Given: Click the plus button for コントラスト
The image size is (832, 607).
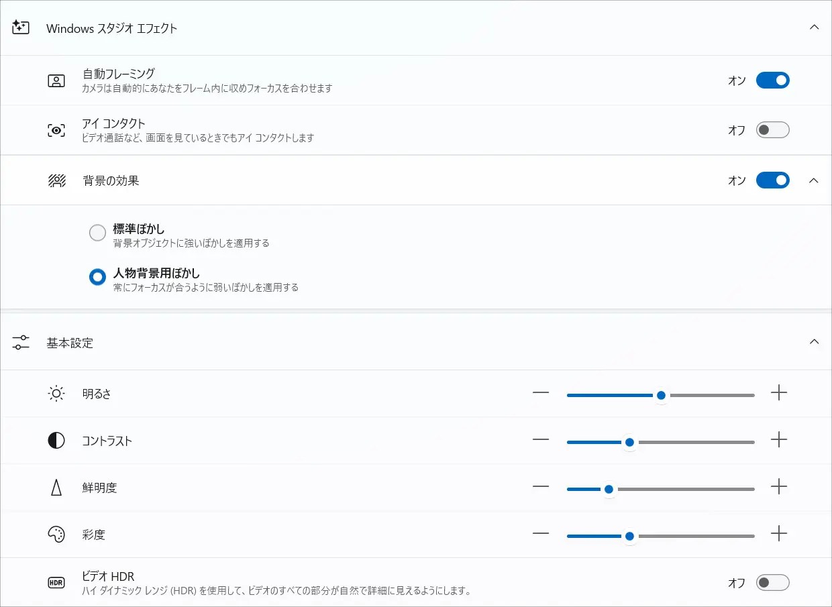Looking at the screenshot, I should click(779, 441).
